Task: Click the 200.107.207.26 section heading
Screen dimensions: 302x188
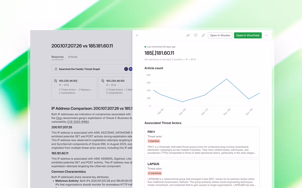Action: (x=62, y=127)
